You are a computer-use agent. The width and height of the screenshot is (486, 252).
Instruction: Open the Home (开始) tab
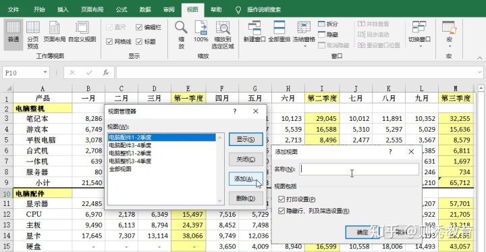40,9
